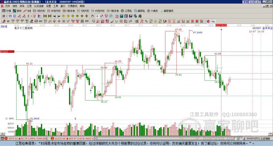Open the P数字表 tool
Viewport: 273px width, 146px height.
(x=69, y=11)
